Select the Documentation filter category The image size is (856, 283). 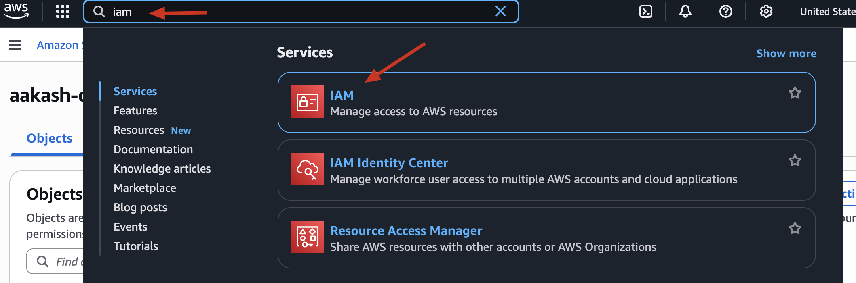(153, 150)
